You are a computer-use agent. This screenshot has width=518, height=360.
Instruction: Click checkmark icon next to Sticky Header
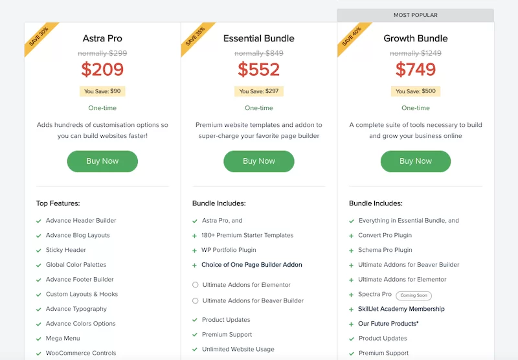tap(39, 250)
